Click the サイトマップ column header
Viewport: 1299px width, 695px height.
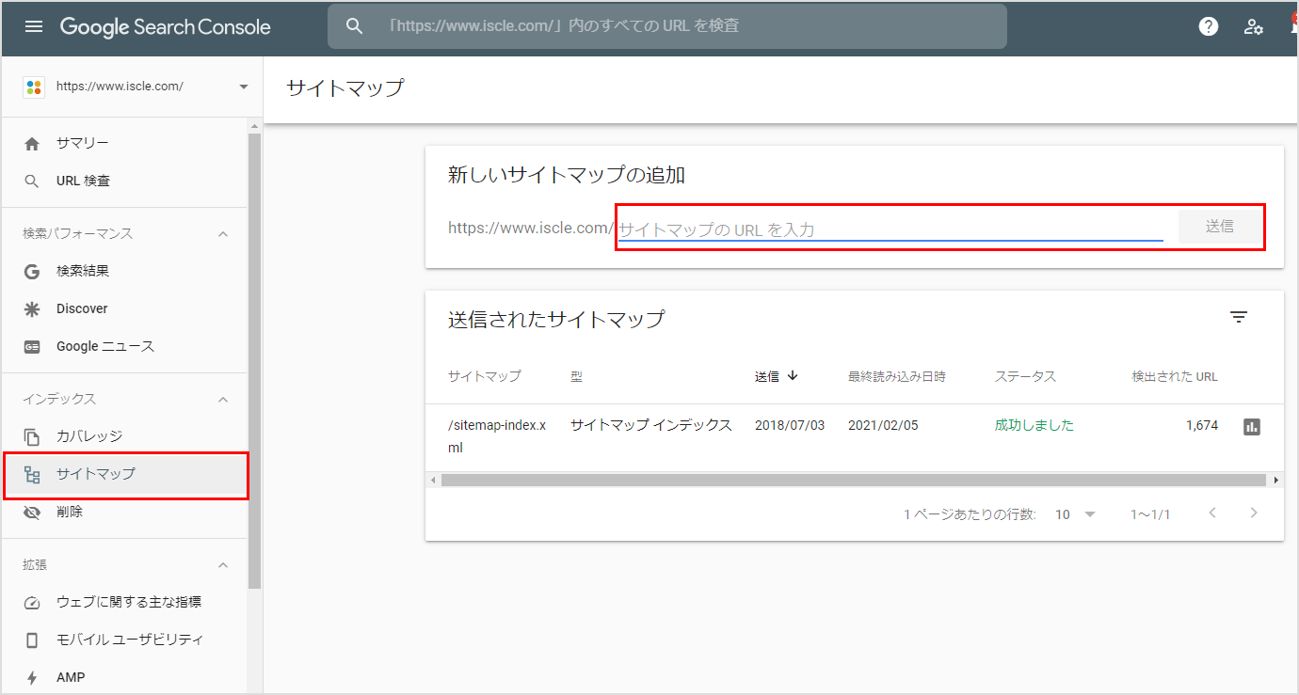pyautogui.click(x=485, y=376)
